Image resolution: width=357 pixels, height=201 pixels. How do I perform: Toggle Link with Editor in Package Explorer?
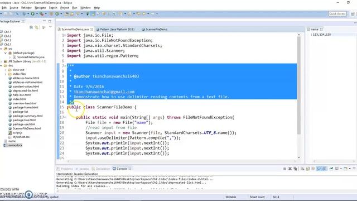pyautogui.click(x=37, y=27)
